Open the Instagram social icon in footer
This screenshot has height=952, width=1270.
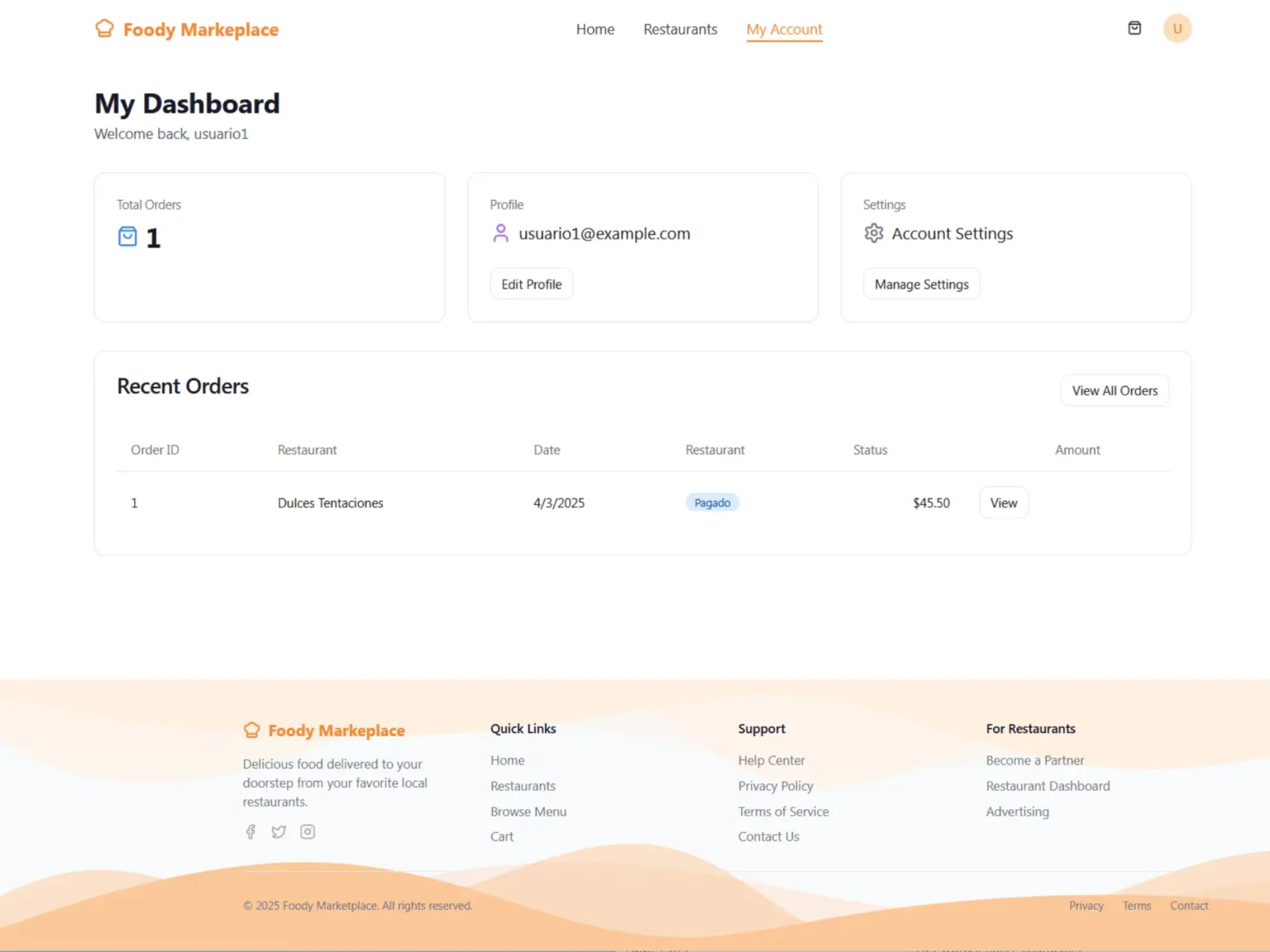[308, 831]
